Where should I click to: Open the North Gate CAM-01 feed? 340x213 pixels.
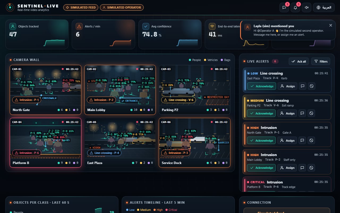pos(45,90)
